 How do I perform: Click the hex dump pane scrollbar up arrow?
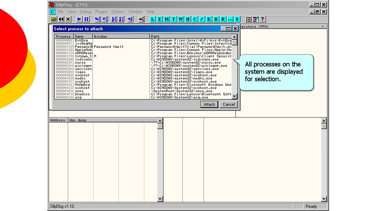pyautogui.click(x=160, y=121)
